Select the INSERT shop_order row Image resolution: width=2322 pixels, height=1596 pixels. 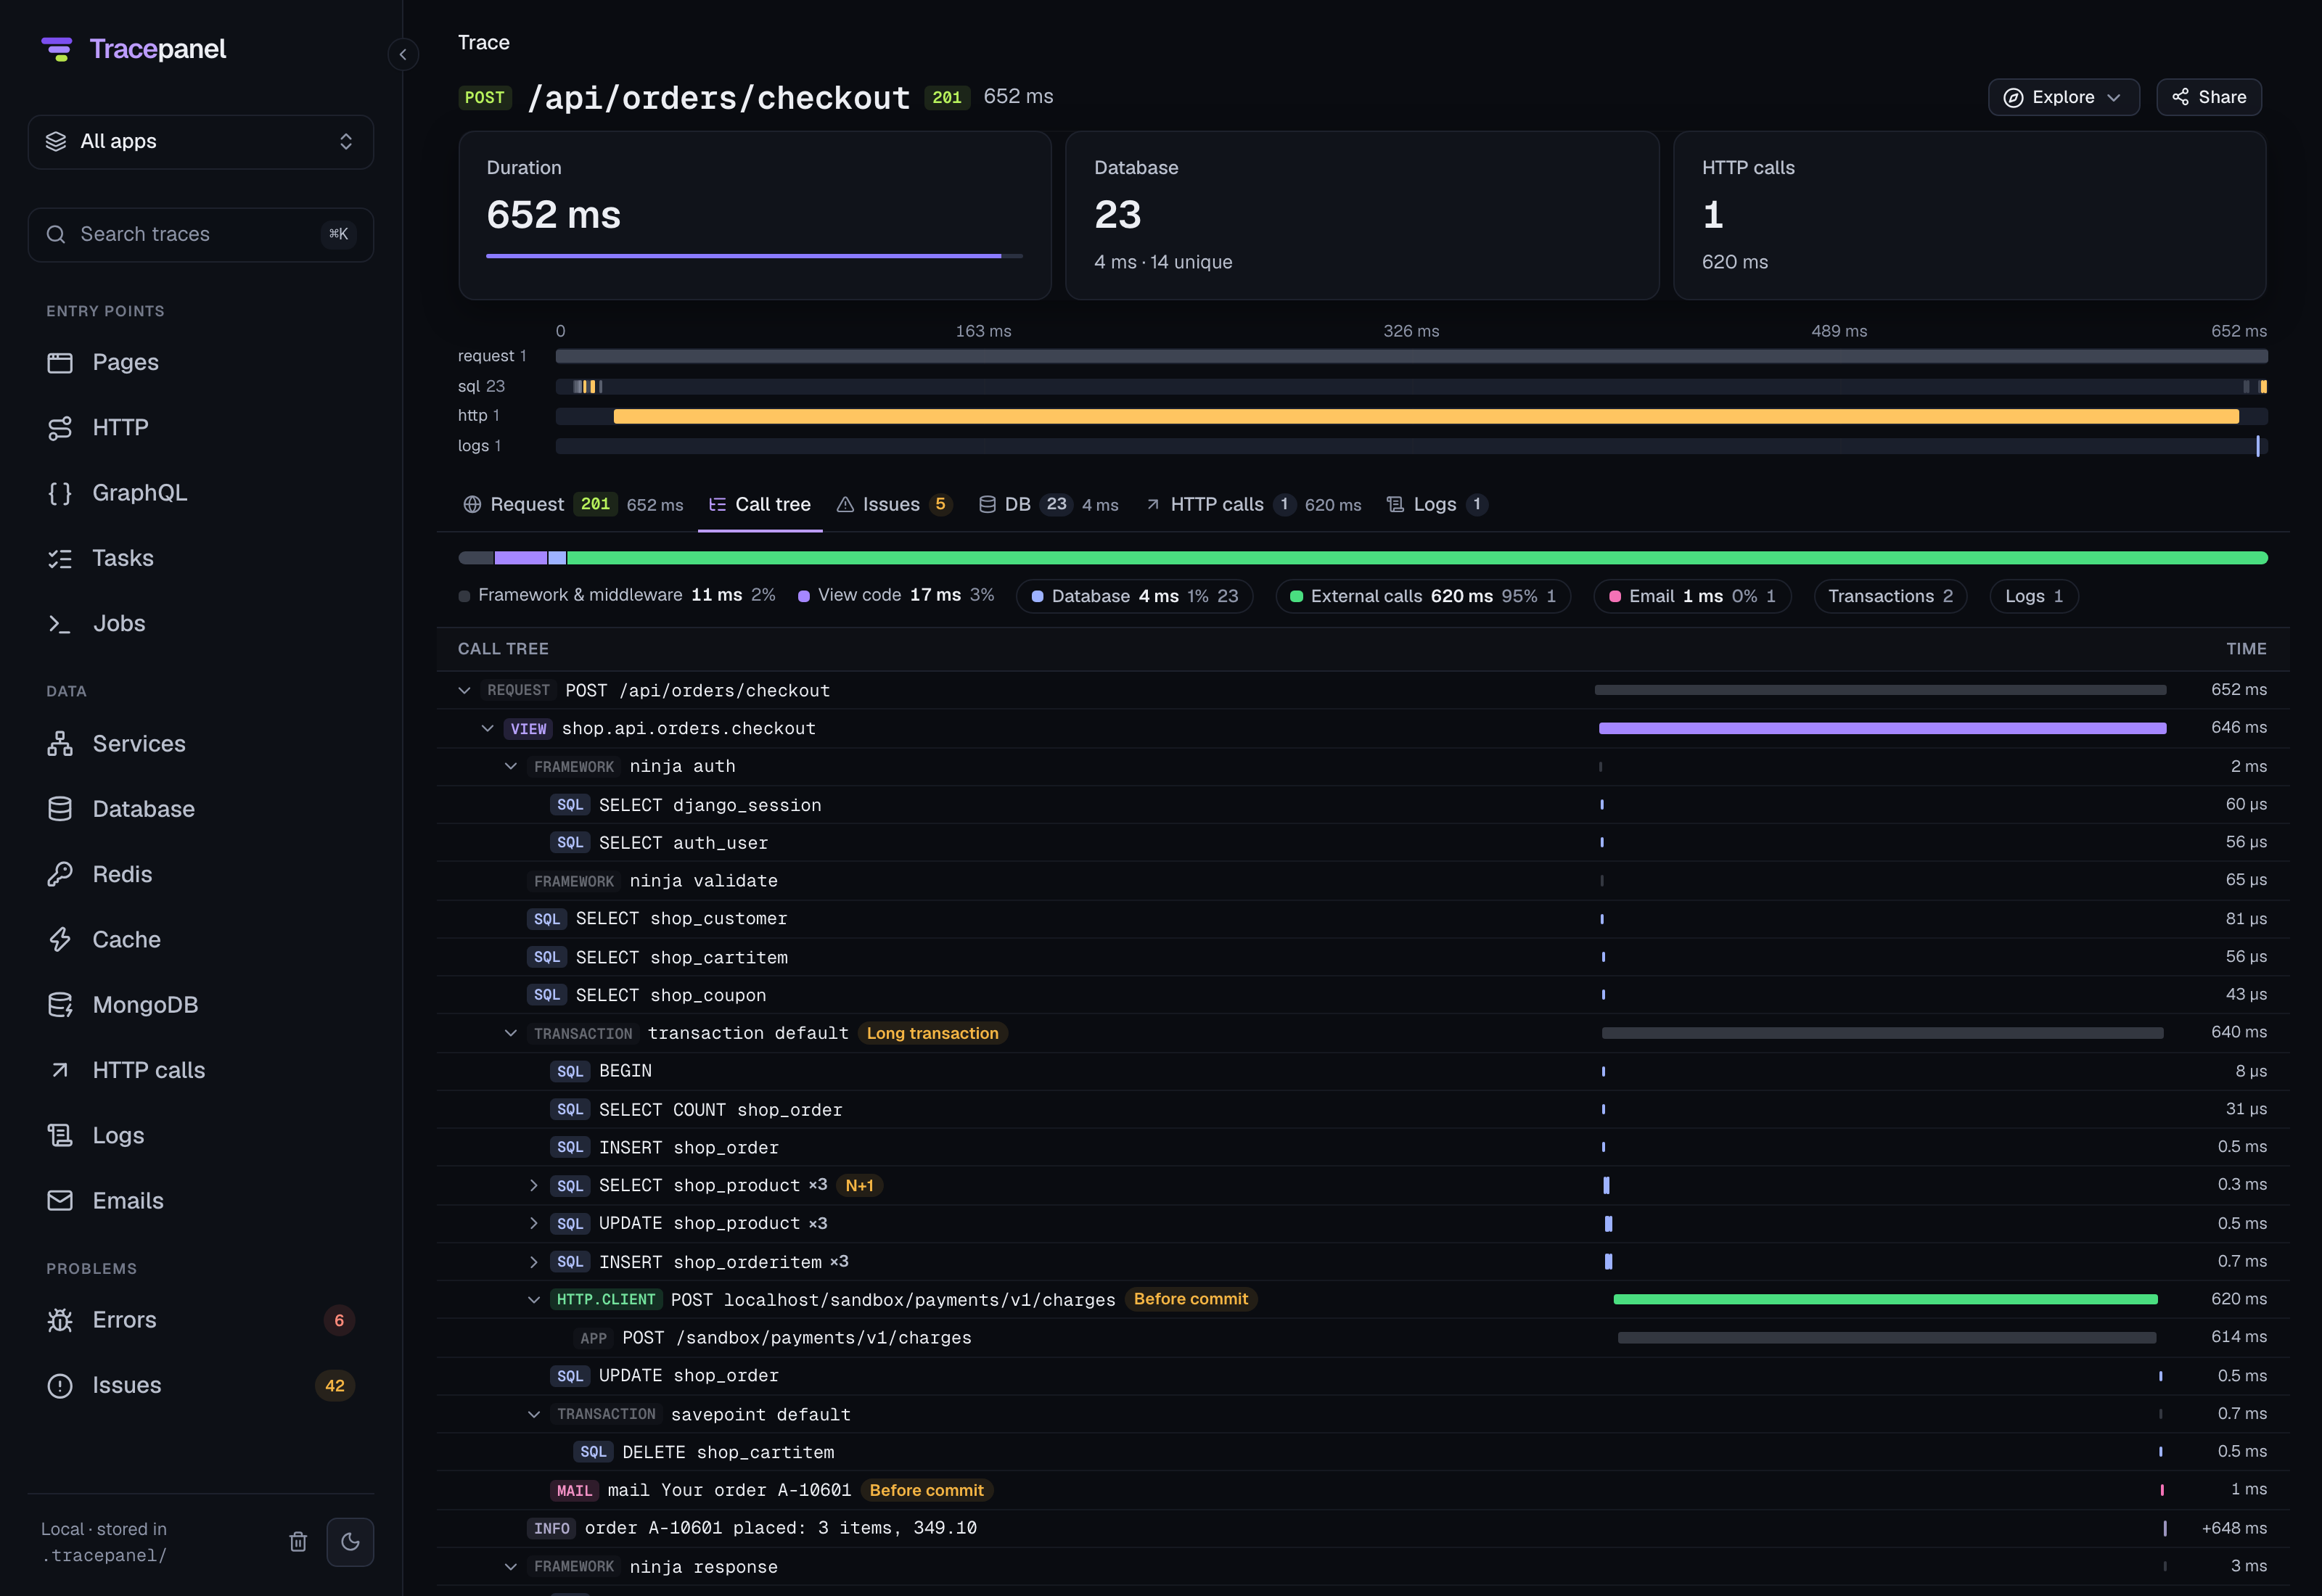pos(1363,1147)
